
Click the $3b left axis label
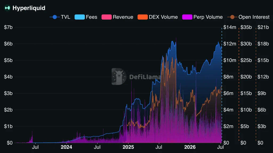point(8,93)
